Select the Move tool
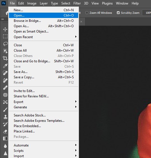Image resolution: width=151 pixels, height=158 pixels. [5, 29]
